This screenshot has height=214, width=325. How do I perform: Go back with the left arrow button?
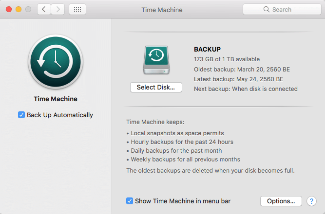pyautogui.click(x=44, y=9)
